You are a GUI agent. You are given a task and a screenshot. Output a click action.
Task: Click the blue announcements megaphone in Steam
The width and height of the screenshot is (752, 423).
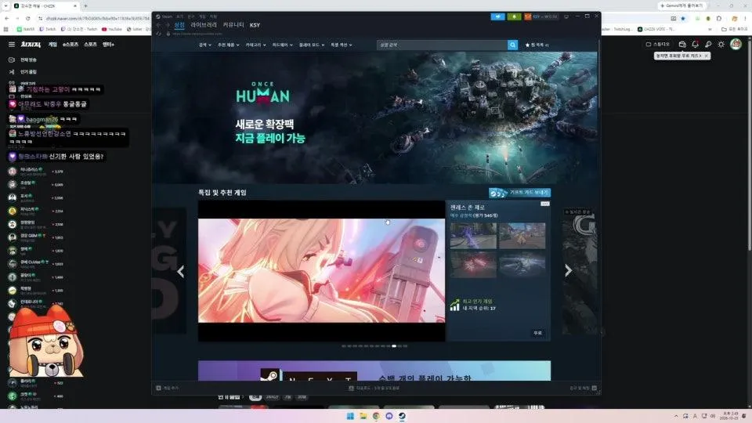pyautogui.click(x=498, y=16)
